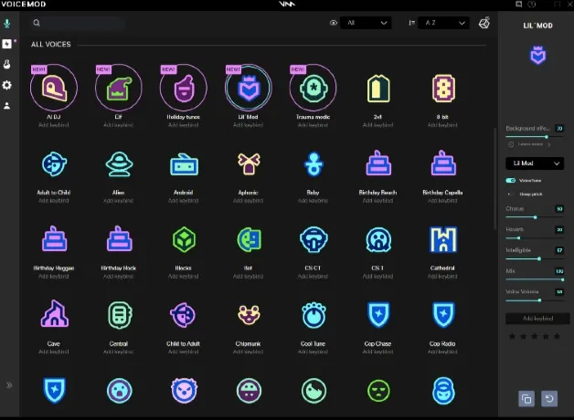The width and height of the screenshot is (574, 420).
Task: Select the Trauma medic voice
Action: tap(313, 88)
